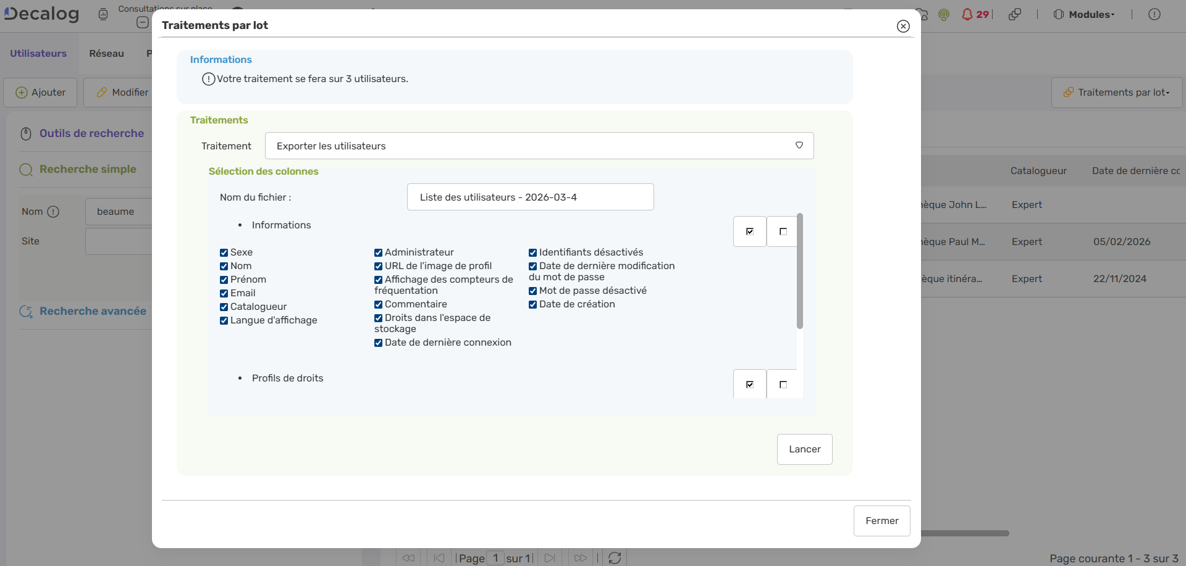Click the deselect-all icon for Profils de droits
1186x566 pixels.
tap(783, 385)
